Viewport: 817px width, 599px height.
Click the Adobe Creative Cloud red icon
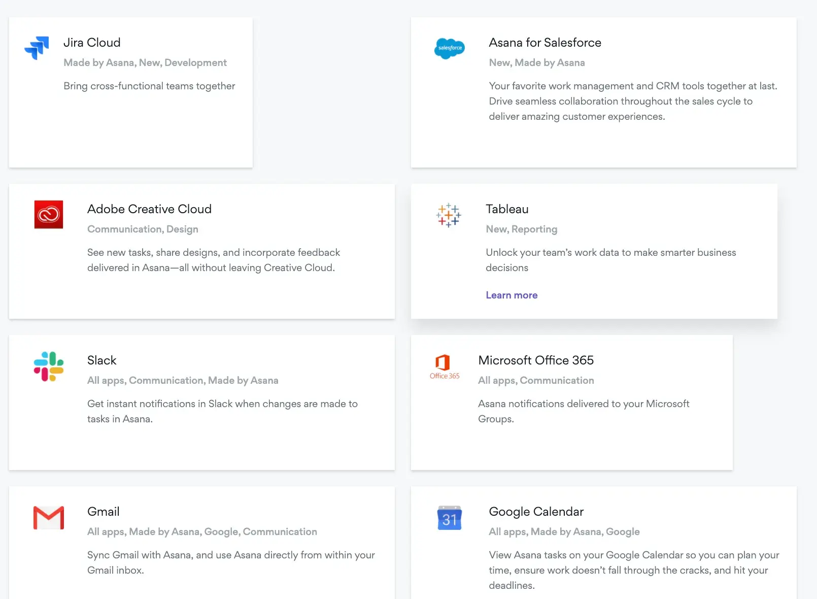pos(49,214)
